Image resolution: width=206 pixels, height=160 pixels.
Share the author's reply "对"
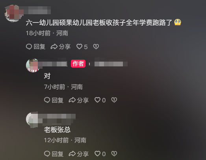click(x=72, y=100)
